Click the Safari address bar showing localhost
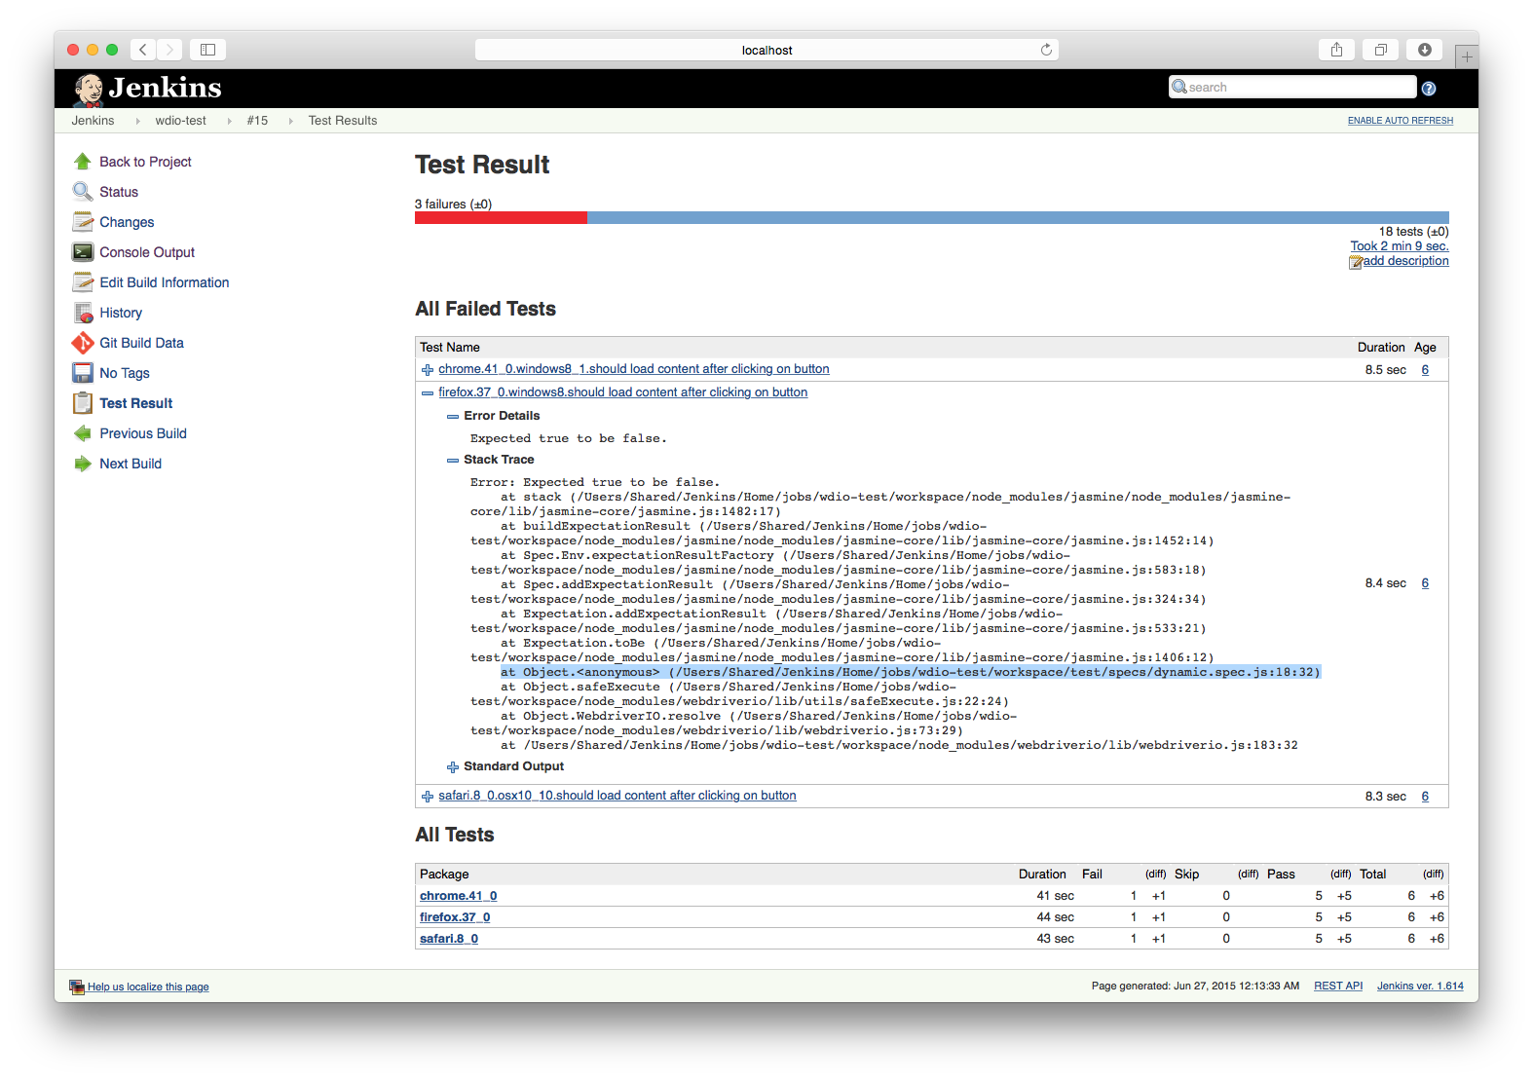 click(x=766, y=50)
